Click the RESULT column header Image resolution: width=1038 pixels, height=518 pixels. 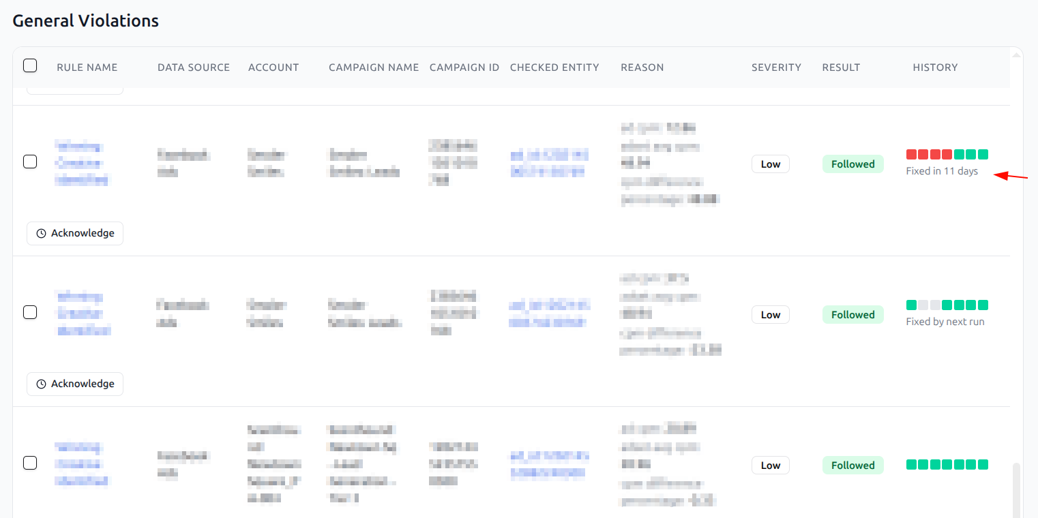click(x=841, y=67)
